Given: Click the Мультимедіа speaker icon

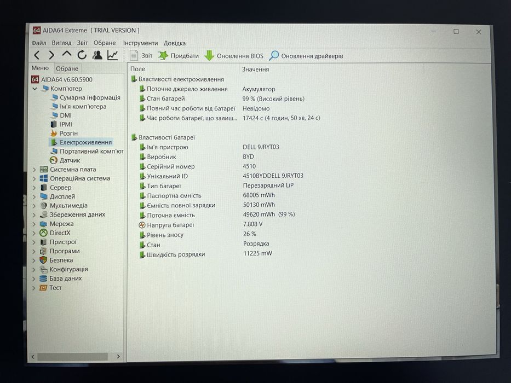Looking at the screenshot, I should click(x=44, y=206).
